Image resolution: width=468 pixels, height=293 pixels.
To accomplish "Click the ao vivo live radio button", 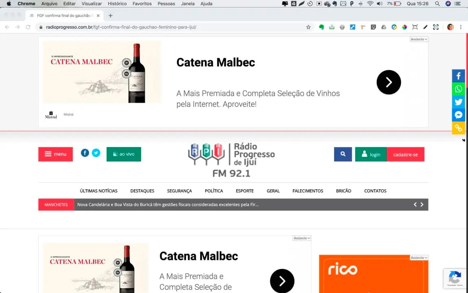I will point(124,154).
